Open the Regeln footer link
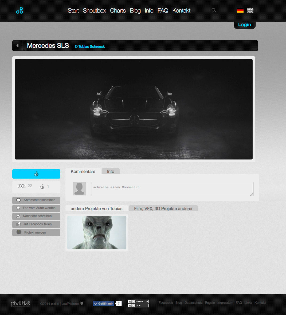Viewport: 286px width, 315px height. click(210, 303)
